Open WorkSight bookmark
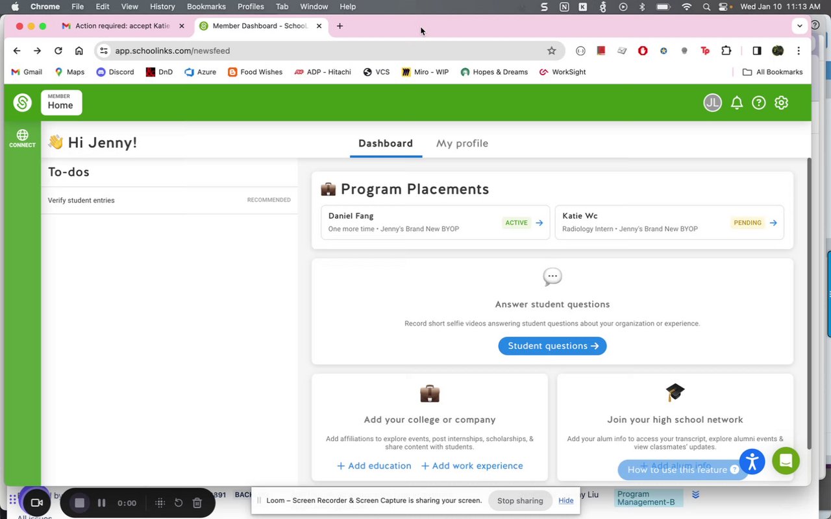Viewport: 831px width, 519px height. coord(562,72)
